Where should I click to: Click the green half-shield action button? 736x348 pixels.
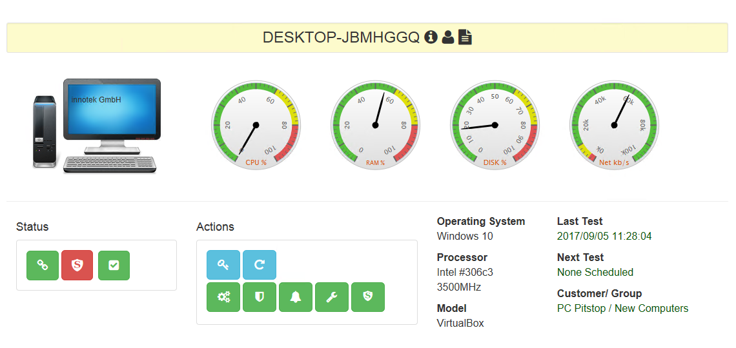[260, 297]
